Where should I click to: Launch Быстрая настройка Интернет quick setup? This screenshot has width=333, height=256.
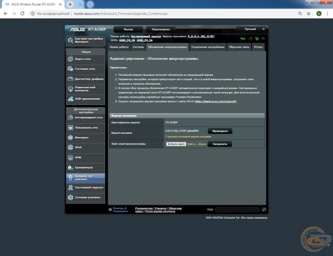pyautogui.click(x=85, y=40)
